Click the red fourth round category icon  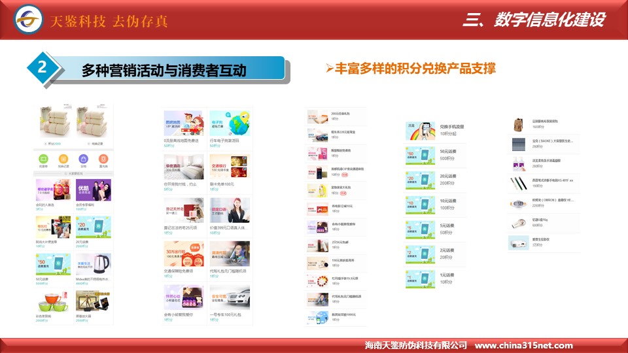(103, 158)
